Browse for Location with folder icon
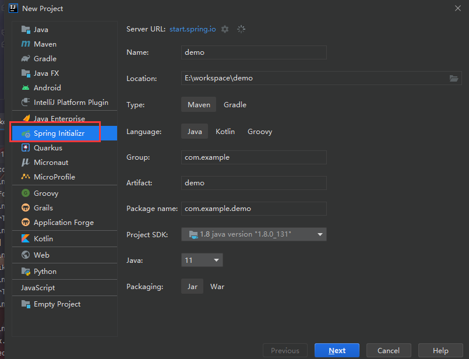469x359 pixels. (454, 78)
